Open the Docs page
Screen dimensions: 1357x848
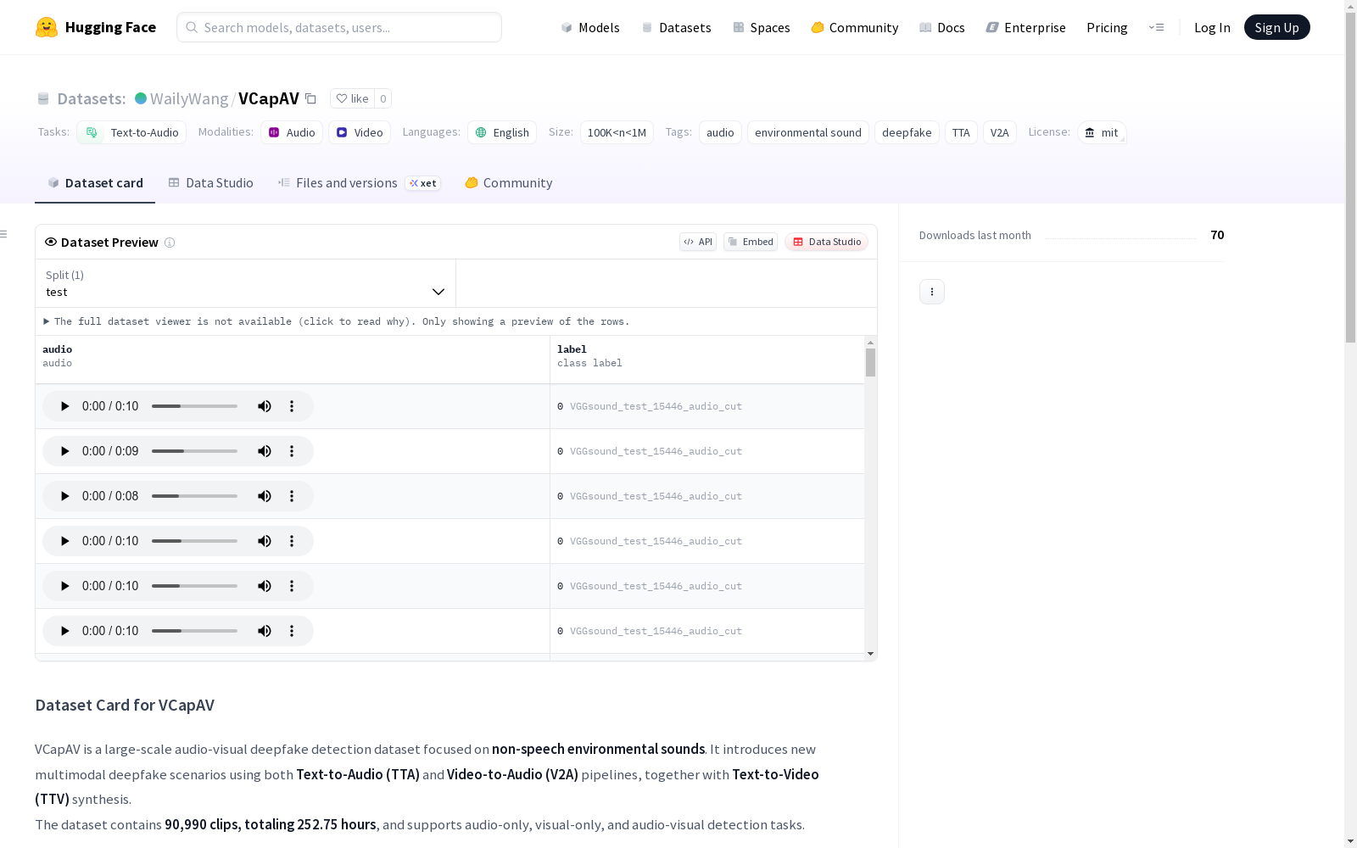point(941,27)
